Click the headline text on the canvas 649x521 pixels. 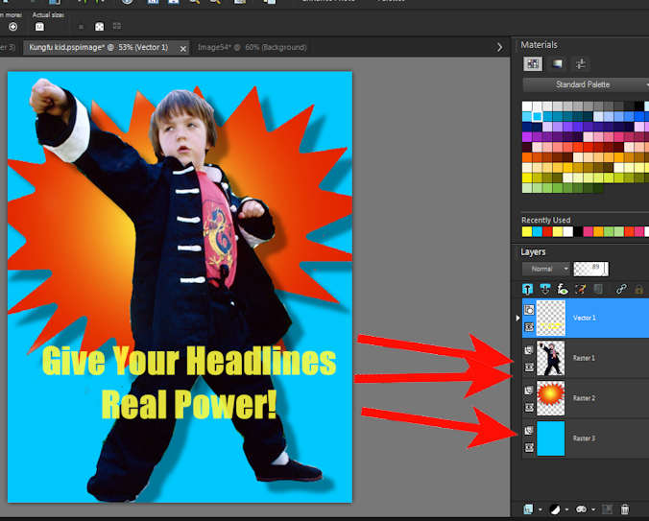(x=189, y=383)
